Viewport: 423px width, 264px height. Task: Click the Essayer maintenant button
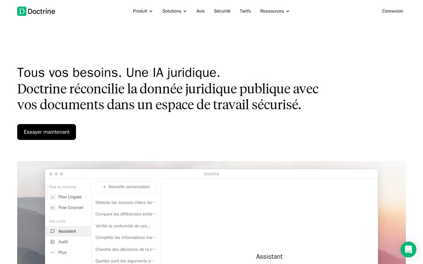pos(47,132)
